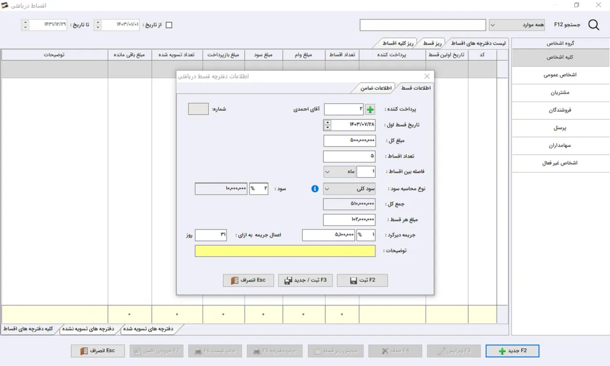Click the کد column header

482,55
